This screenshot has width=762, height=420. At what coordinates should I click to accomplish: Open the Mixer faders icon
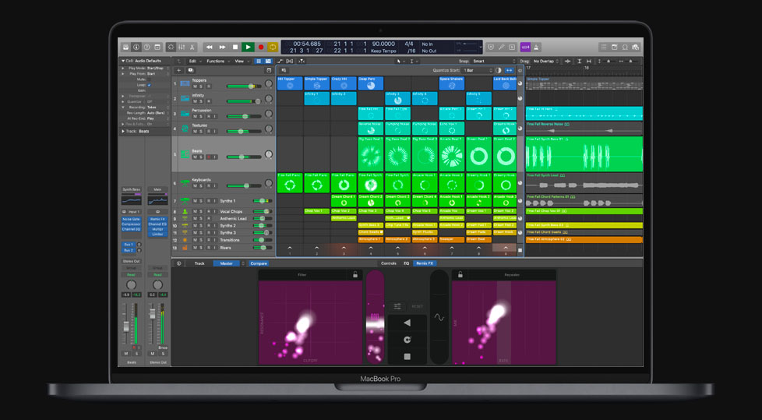(182, 48)
